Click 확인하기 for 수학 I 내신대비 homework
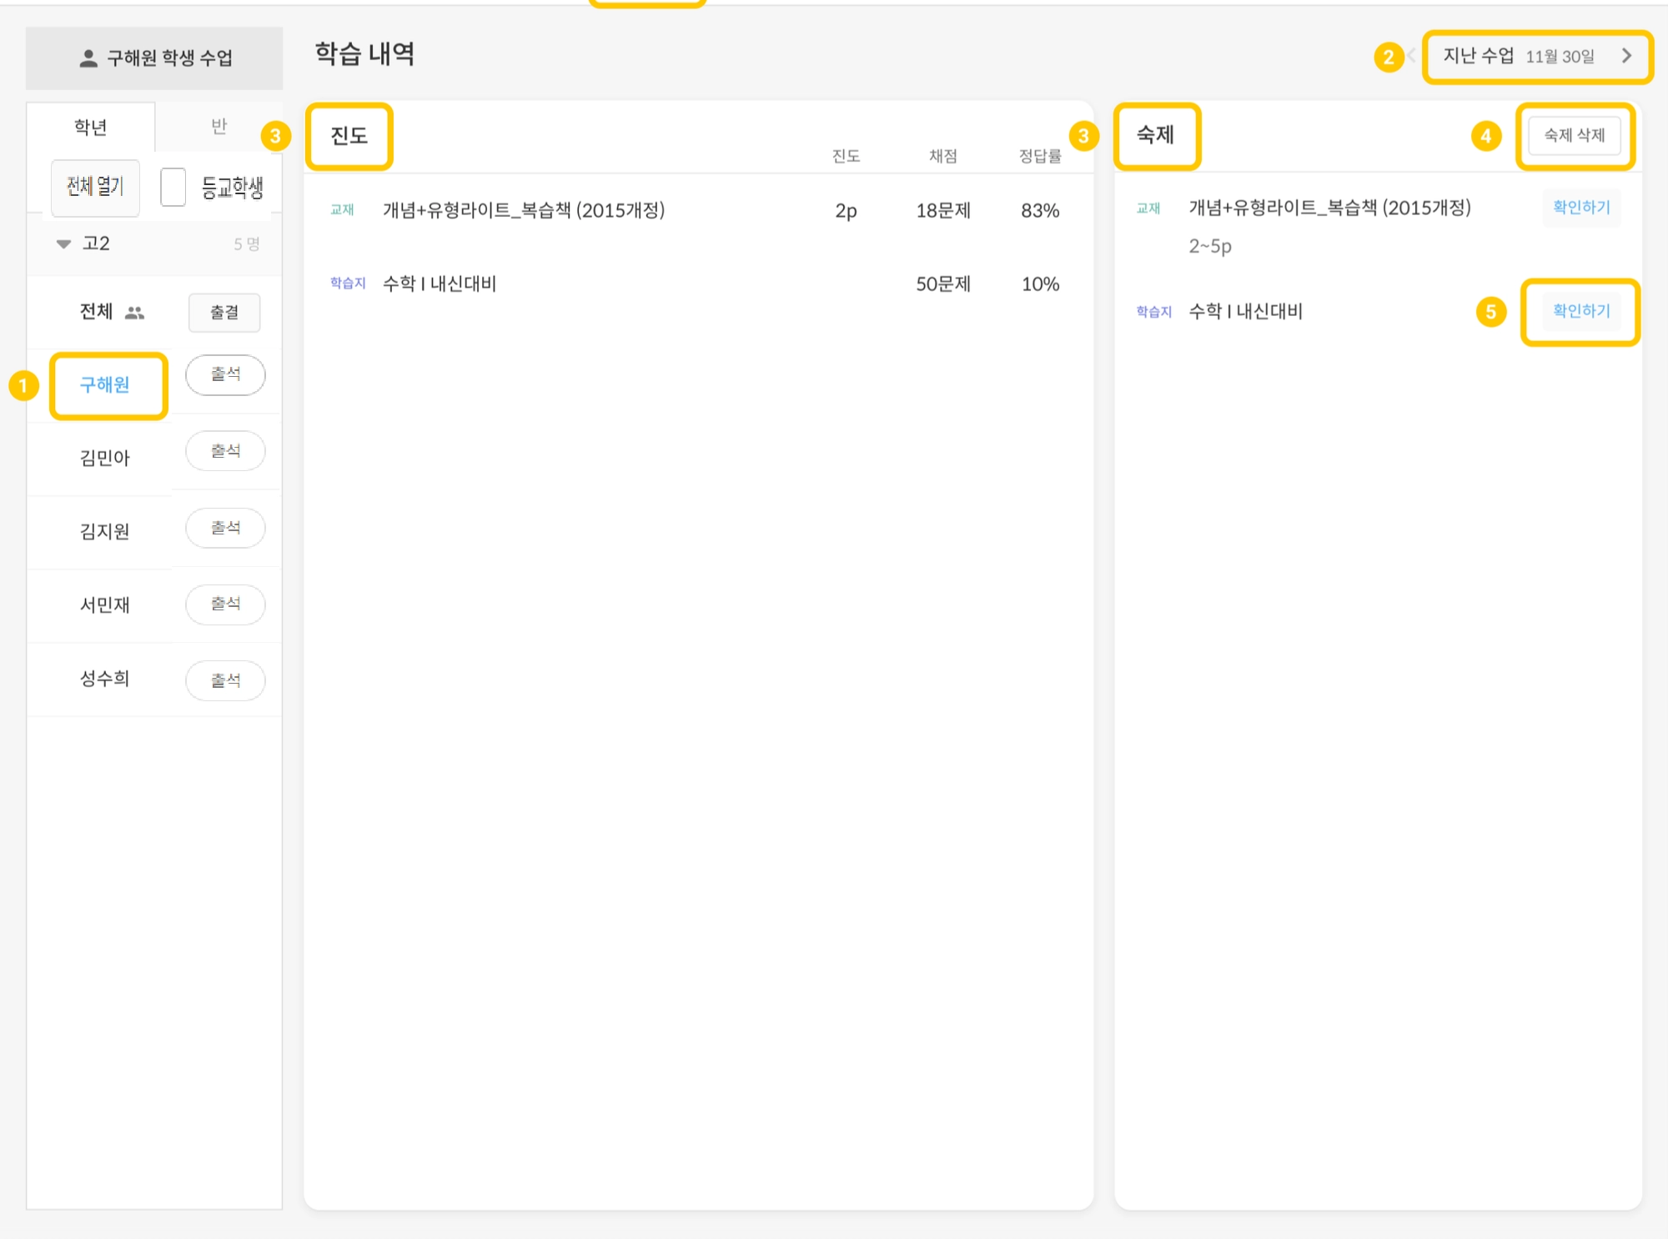1668x1239 pixels. tap(1580, 311)
